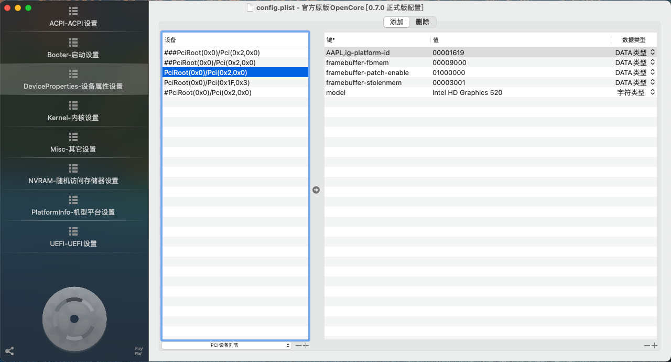
Task: Switch to the 添加 segment
Action: [397, 22]
